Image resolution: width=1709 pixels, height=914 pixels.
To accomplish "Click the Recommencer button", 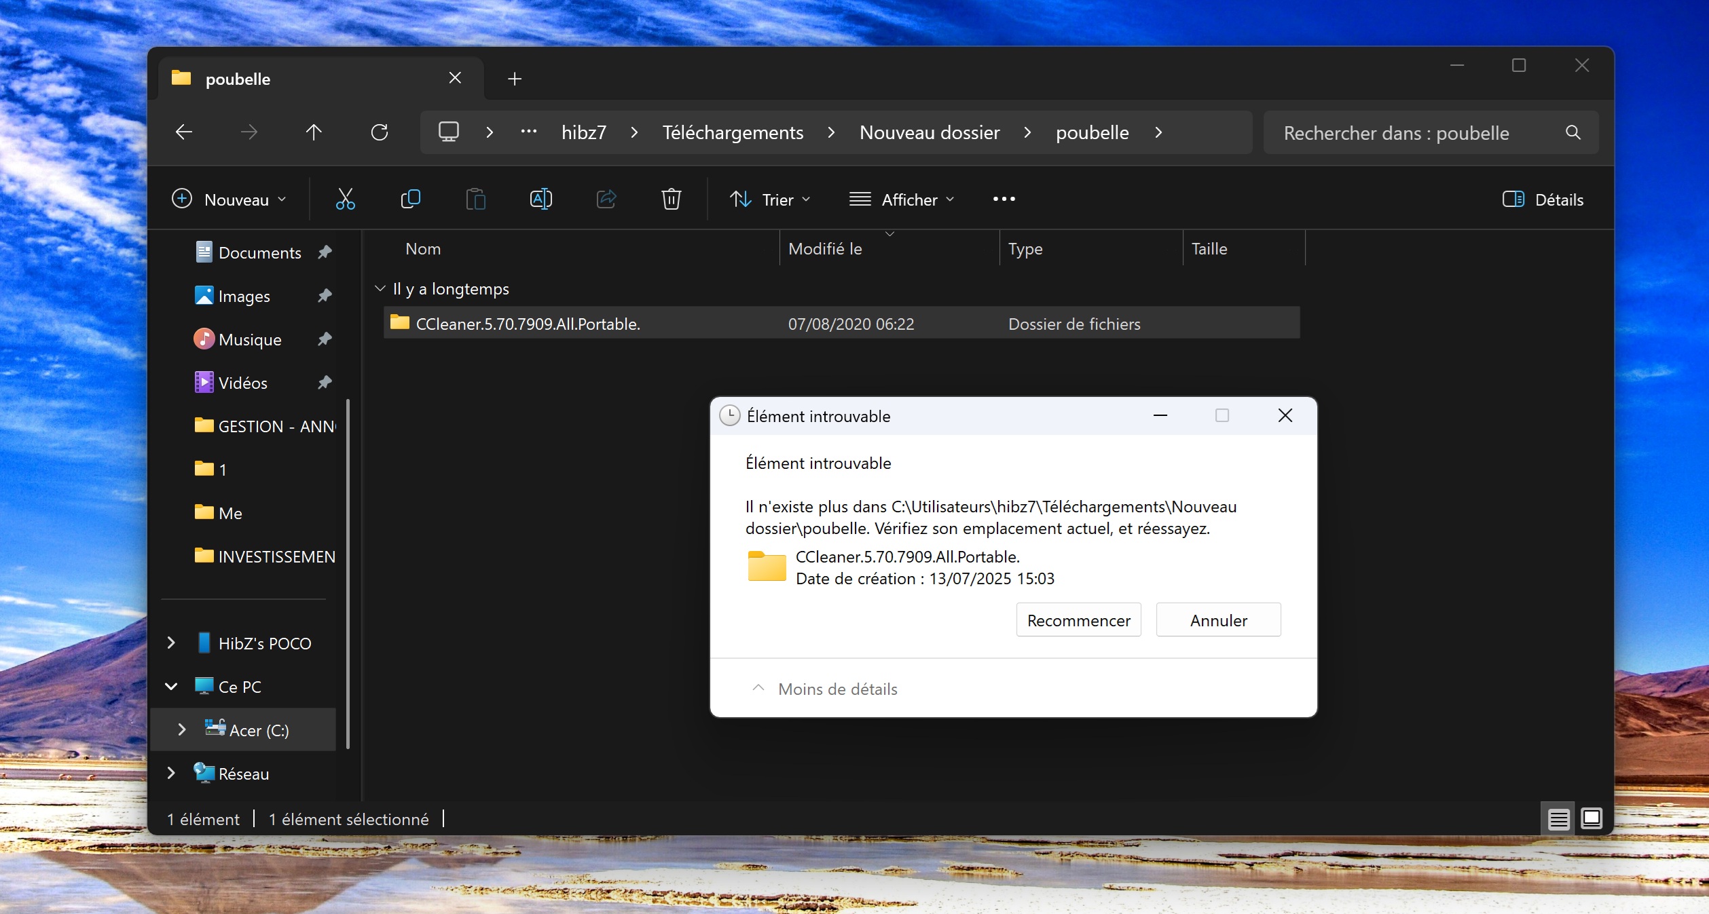I will coord(1078,620).
